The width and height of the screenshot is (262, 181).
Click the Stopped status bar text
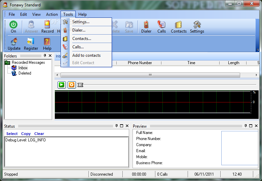[x=11, y=174]
